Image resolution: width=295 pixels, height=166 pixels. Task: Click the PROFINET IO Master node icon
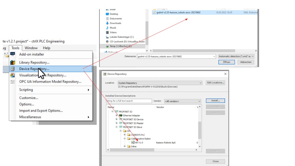click(121, 123)
